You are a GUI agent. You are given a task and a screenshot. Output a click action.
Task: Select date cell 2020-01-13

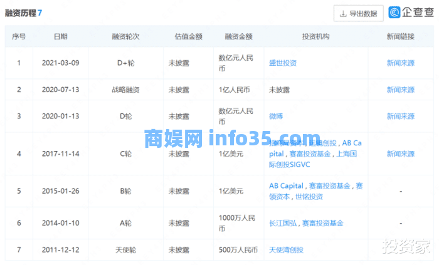point(60,116)
